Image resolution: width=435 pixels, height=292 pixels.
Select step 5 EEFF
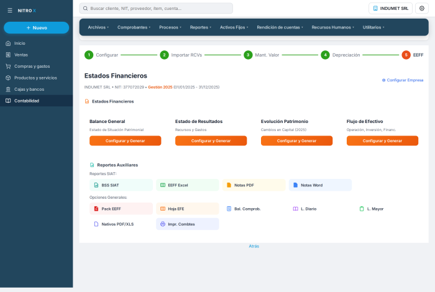tap(413, 55)
